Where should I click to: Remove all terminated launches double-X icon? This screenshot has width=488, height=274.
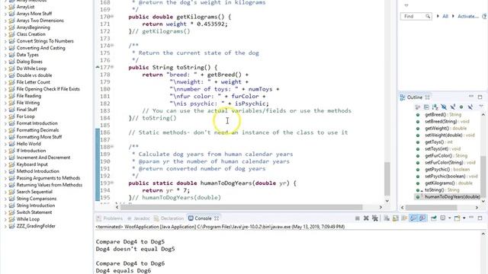tap(374, 218)
